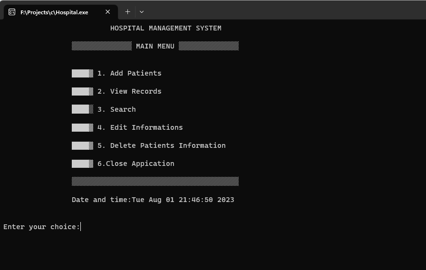Image resolution: width=426 pixels, height=270 pixels.
Task: Click the block marker beside Add Patients
Action: (x=82, y=73)
